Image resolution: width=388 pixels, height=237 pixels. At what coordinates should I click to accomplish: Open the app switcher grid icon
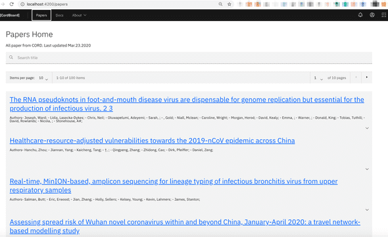pyautogui.click(x=383, y=15)
